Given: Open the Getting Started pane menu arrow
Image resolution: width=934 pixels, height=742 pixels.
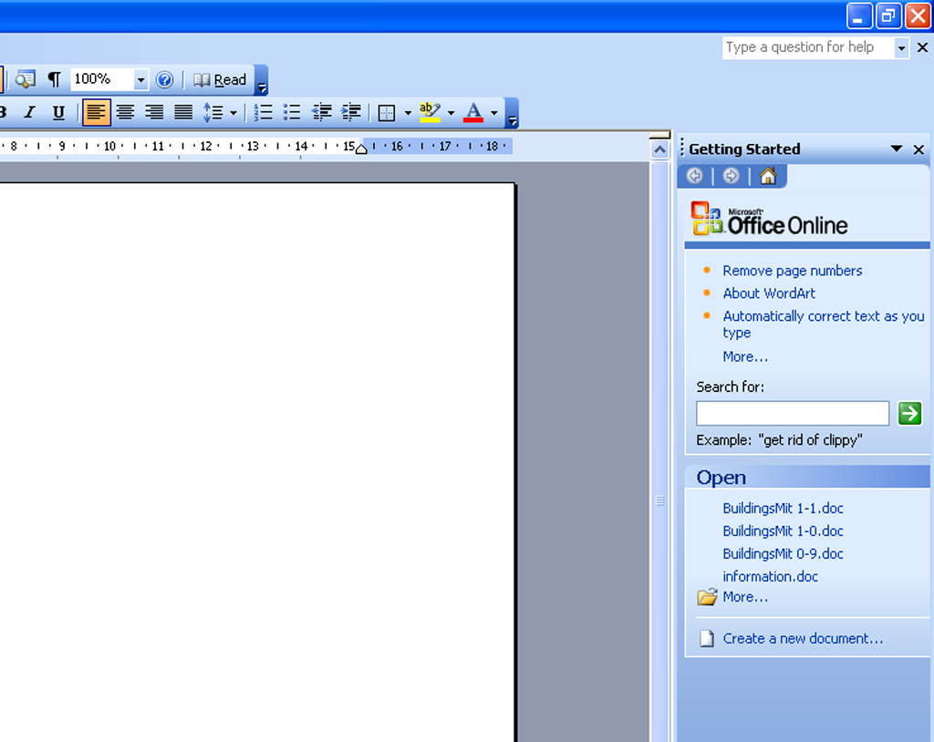Looking at the screenshot, I should click(x=896, y=149).
